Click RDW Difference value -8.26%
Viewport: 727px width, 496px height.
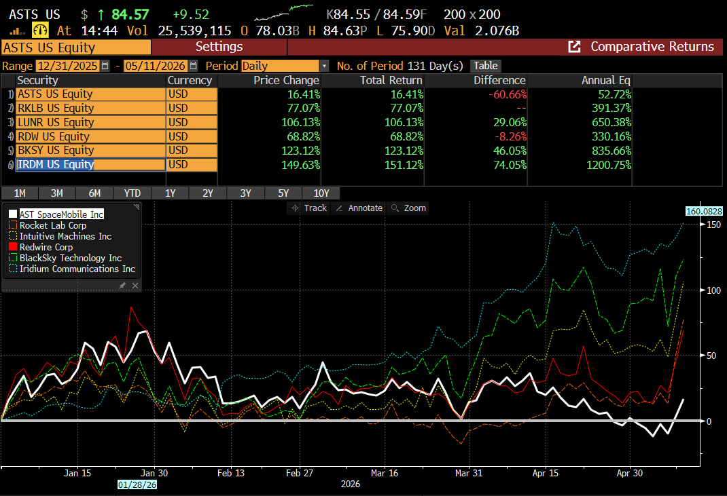point(510,136)
